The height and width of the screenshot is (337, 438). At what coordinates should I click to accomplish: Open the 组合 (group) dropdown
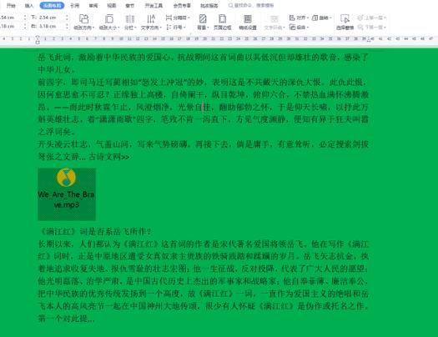[x=299, y=28]
